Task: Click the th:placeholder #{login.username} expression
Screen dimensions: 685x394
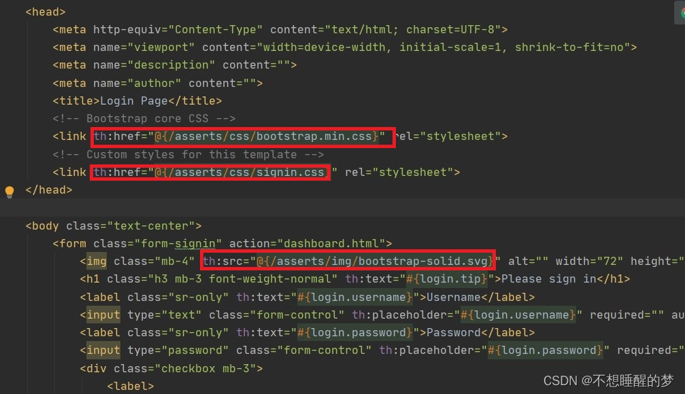Action: pyautogui.click(x=518, y=315)
